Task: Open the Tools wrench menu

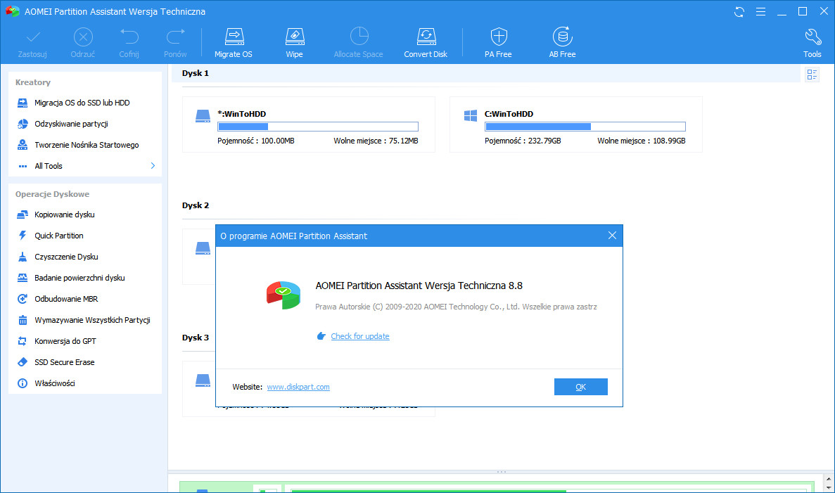Action: tap(812, 43)
